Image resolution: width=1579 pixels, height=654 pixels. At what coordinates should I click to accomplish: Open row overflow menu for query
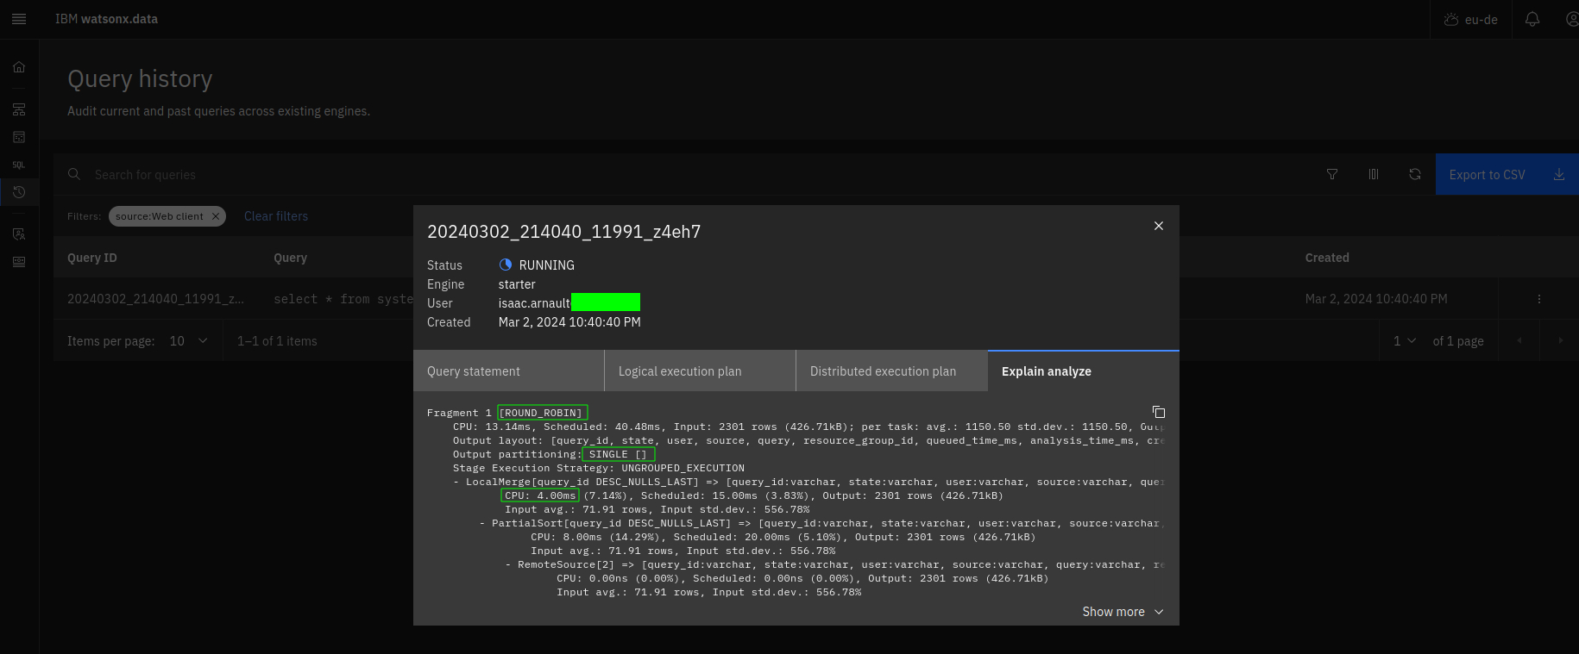coord(1539,299)
